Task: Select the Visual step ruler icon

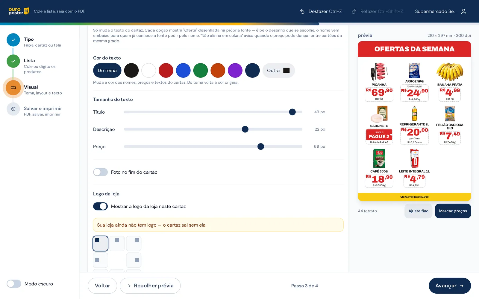Action: pos(13,88)
